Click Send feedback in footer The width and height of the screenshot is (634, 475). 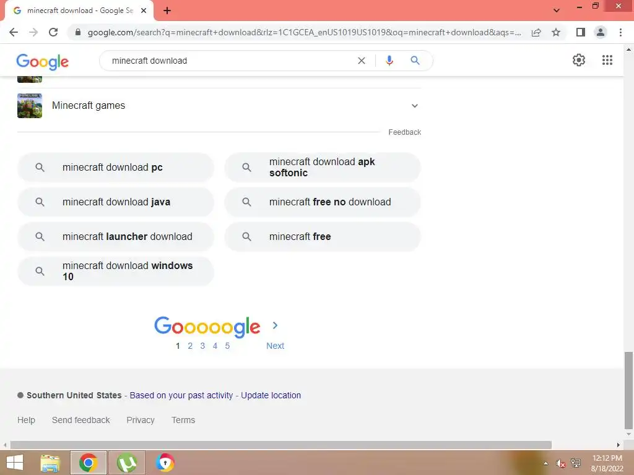coord(81,420)
